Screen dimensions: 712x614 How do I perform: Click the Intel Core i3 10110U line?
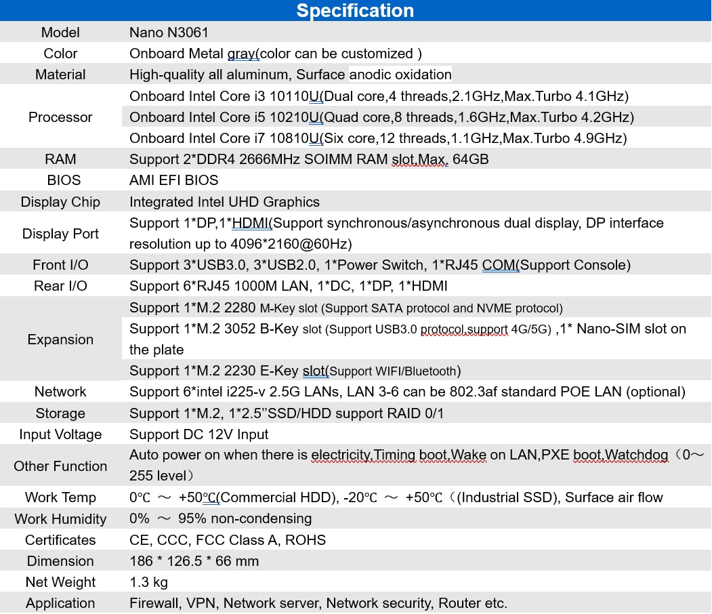379,96
